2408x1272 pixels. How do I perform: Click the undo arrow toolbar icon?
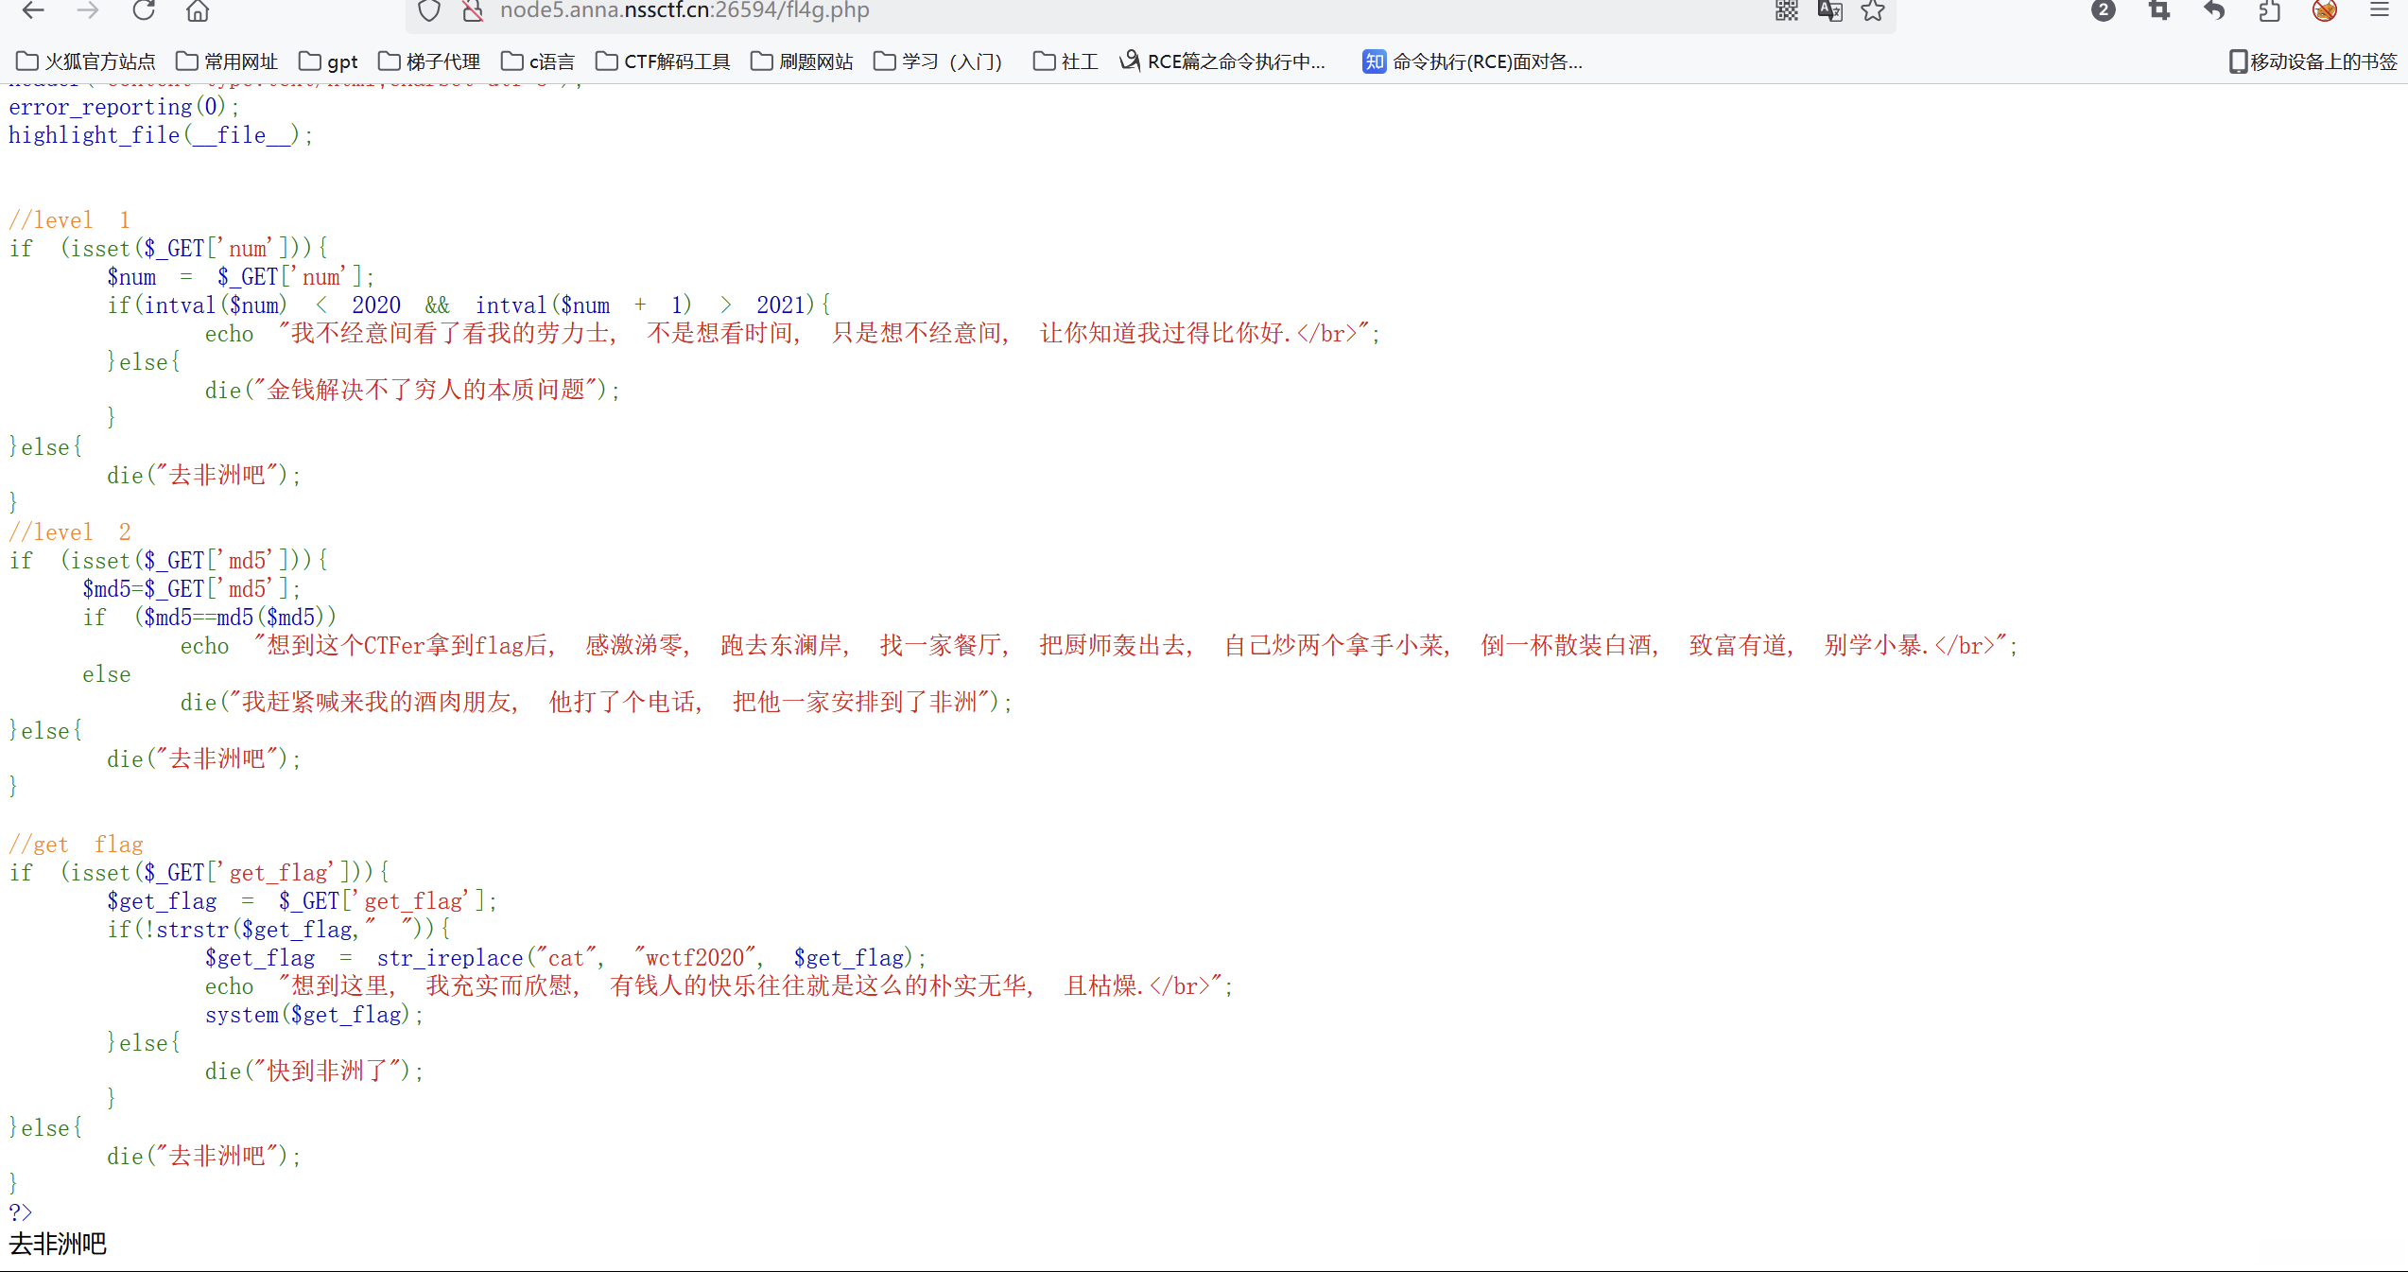pos(2213,10)
